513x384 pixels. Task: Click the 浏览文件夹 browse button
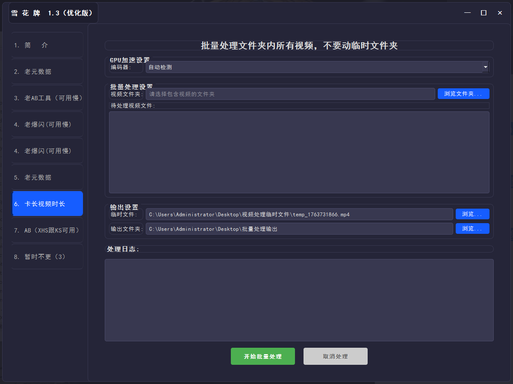[463, 93]
